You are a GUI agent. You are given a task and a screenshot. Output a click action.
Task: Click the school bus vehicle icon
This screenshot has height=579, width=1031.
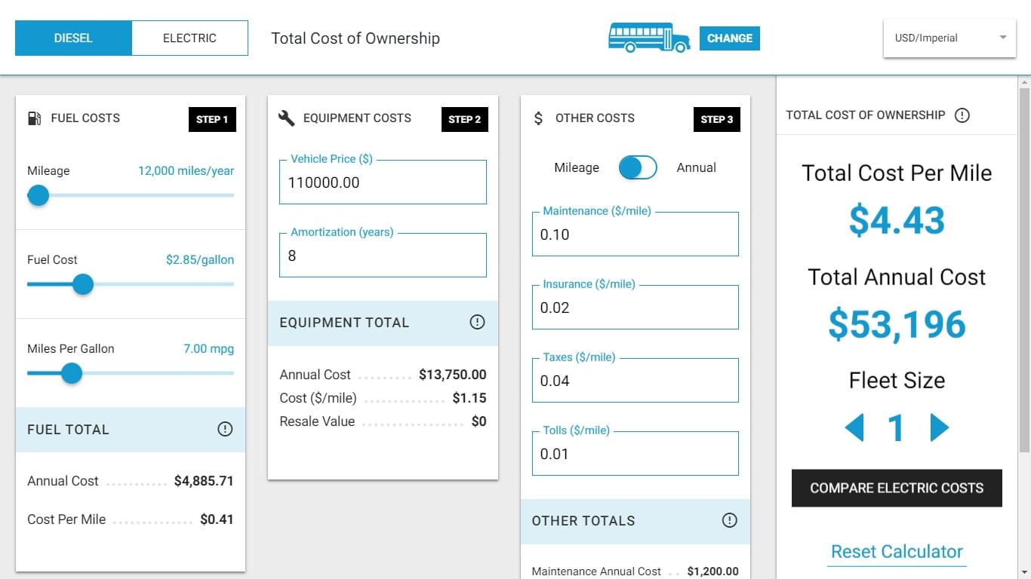(649, 38)
